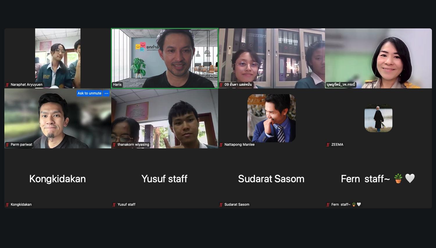Open more options on Parm pariwat tile

coord(106,93)
